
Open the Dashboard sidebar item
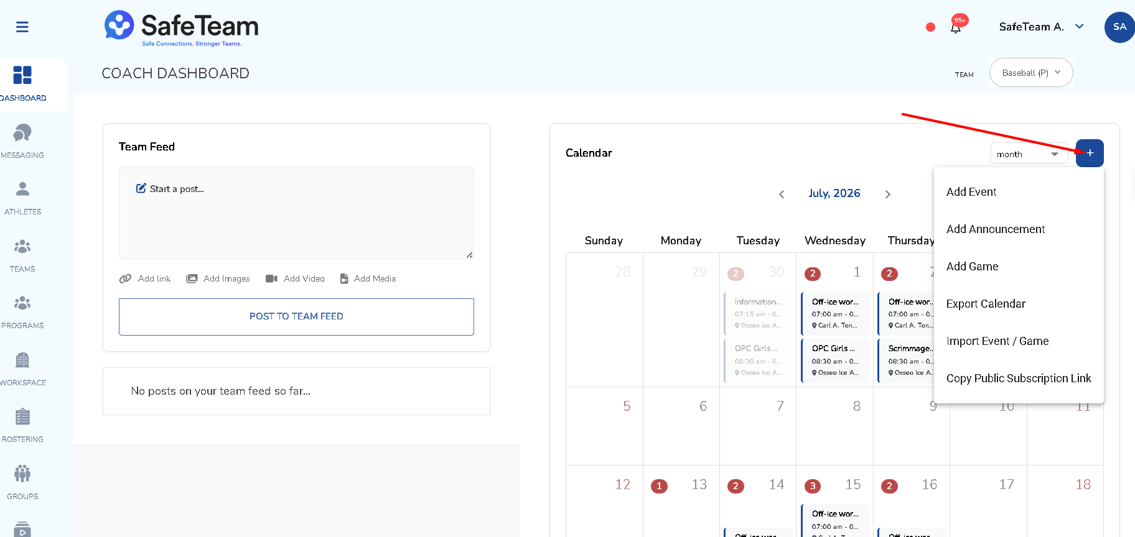tap(22, 84)
